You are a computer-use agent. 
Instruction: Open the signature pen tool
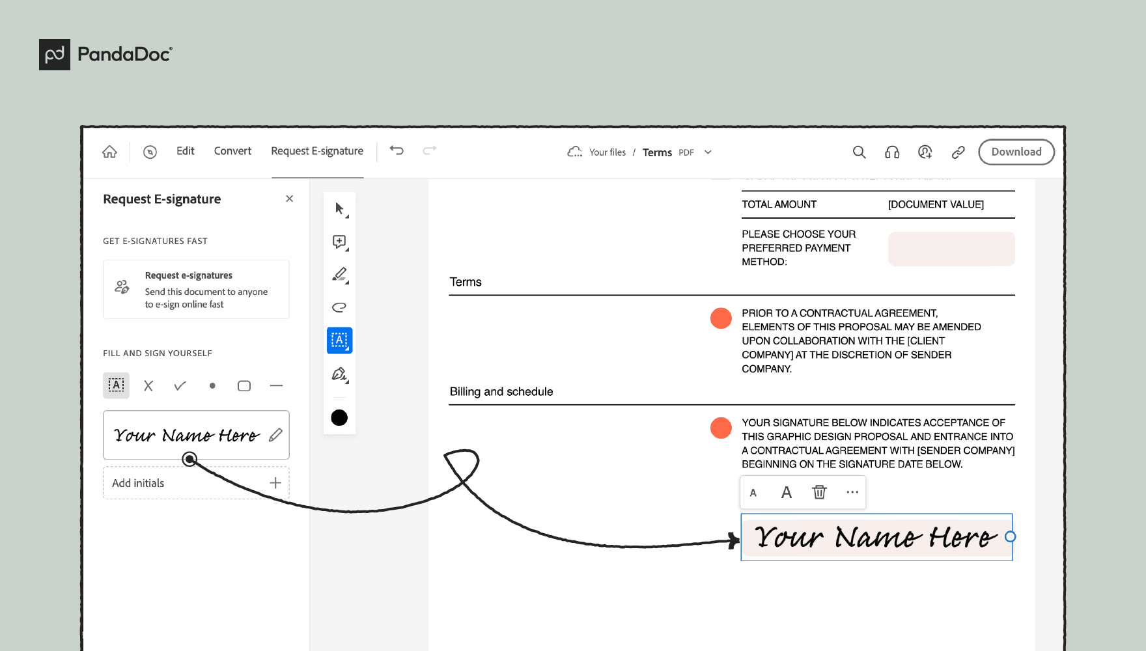coord(339,374)
